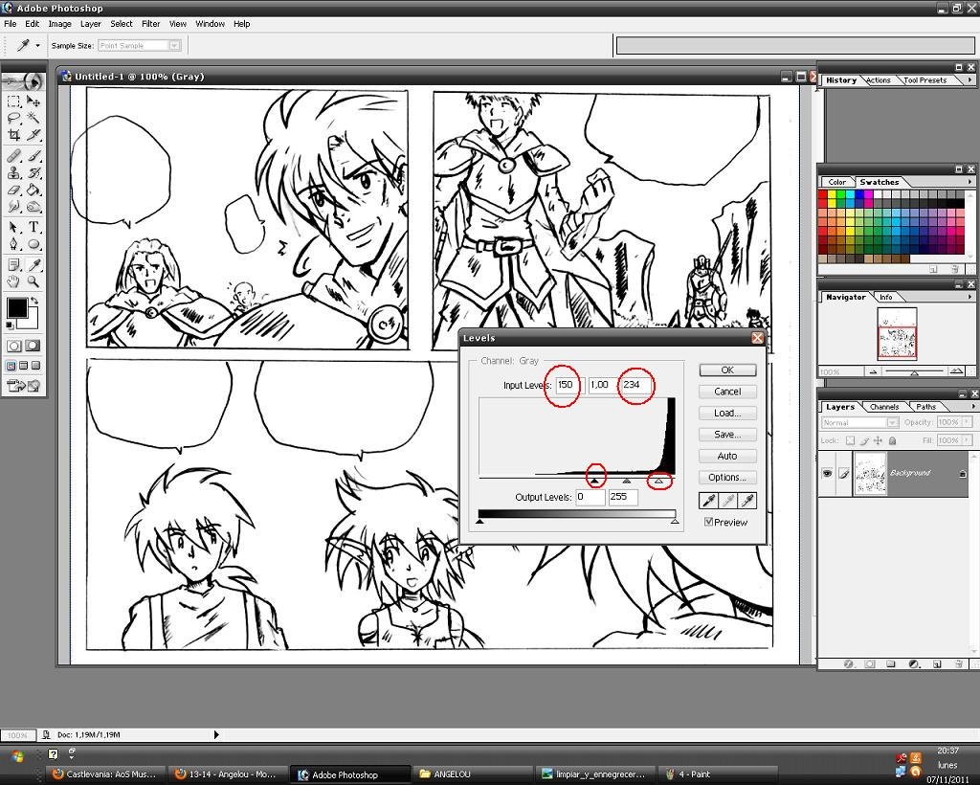Screen dimensions: 980x785
Task: Click the black input levels slider
Action: [594, 481]
